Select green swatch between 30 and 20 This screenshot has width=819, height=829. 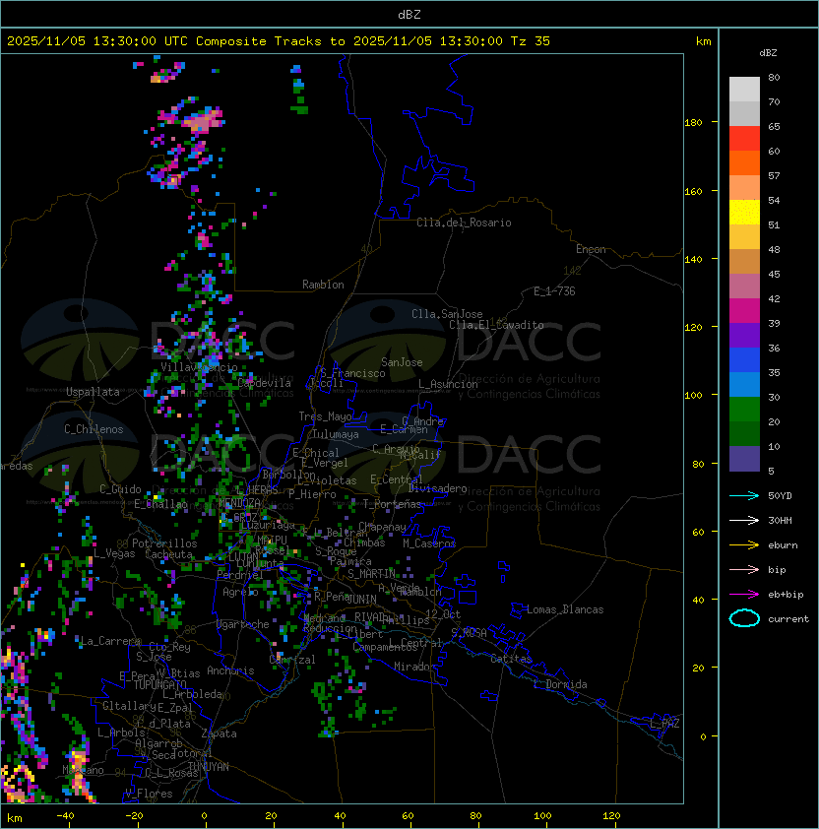(x=744, y=410)
